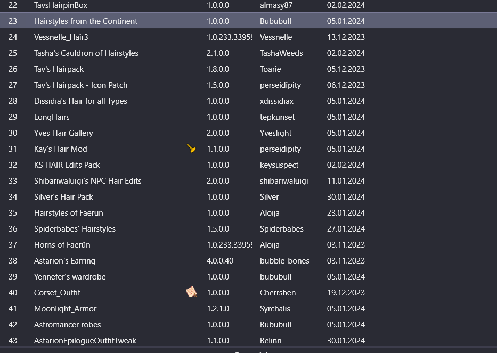This screenshot has width=497, height=353.
Task: Click author Yveslight
Action: pos(275,133)
